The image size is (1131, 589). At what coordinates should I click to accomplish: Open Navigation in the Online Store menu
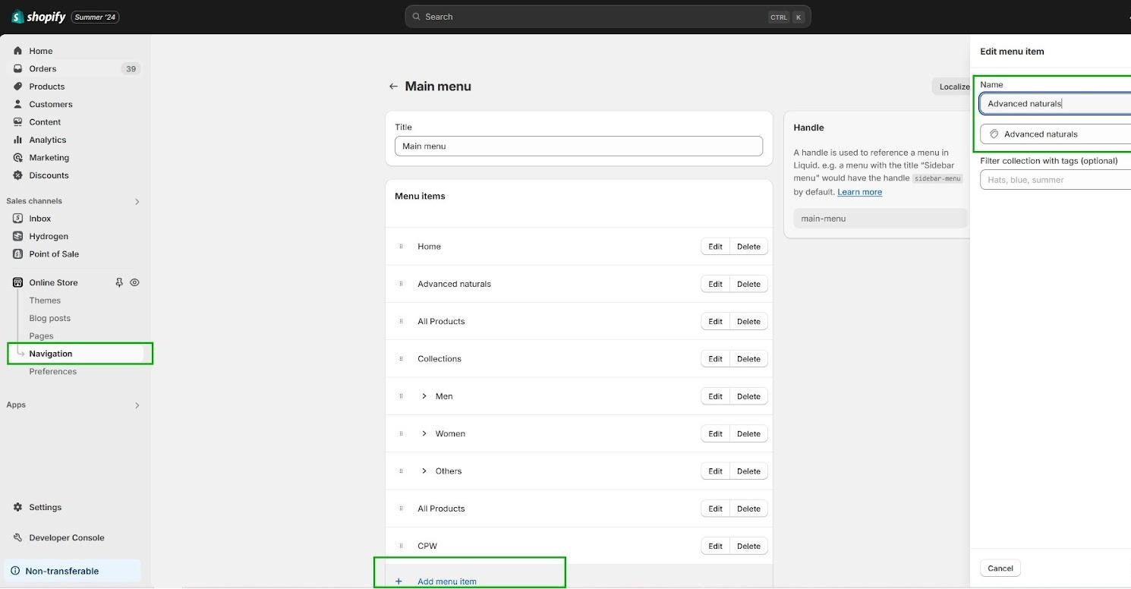click(51, 354)
